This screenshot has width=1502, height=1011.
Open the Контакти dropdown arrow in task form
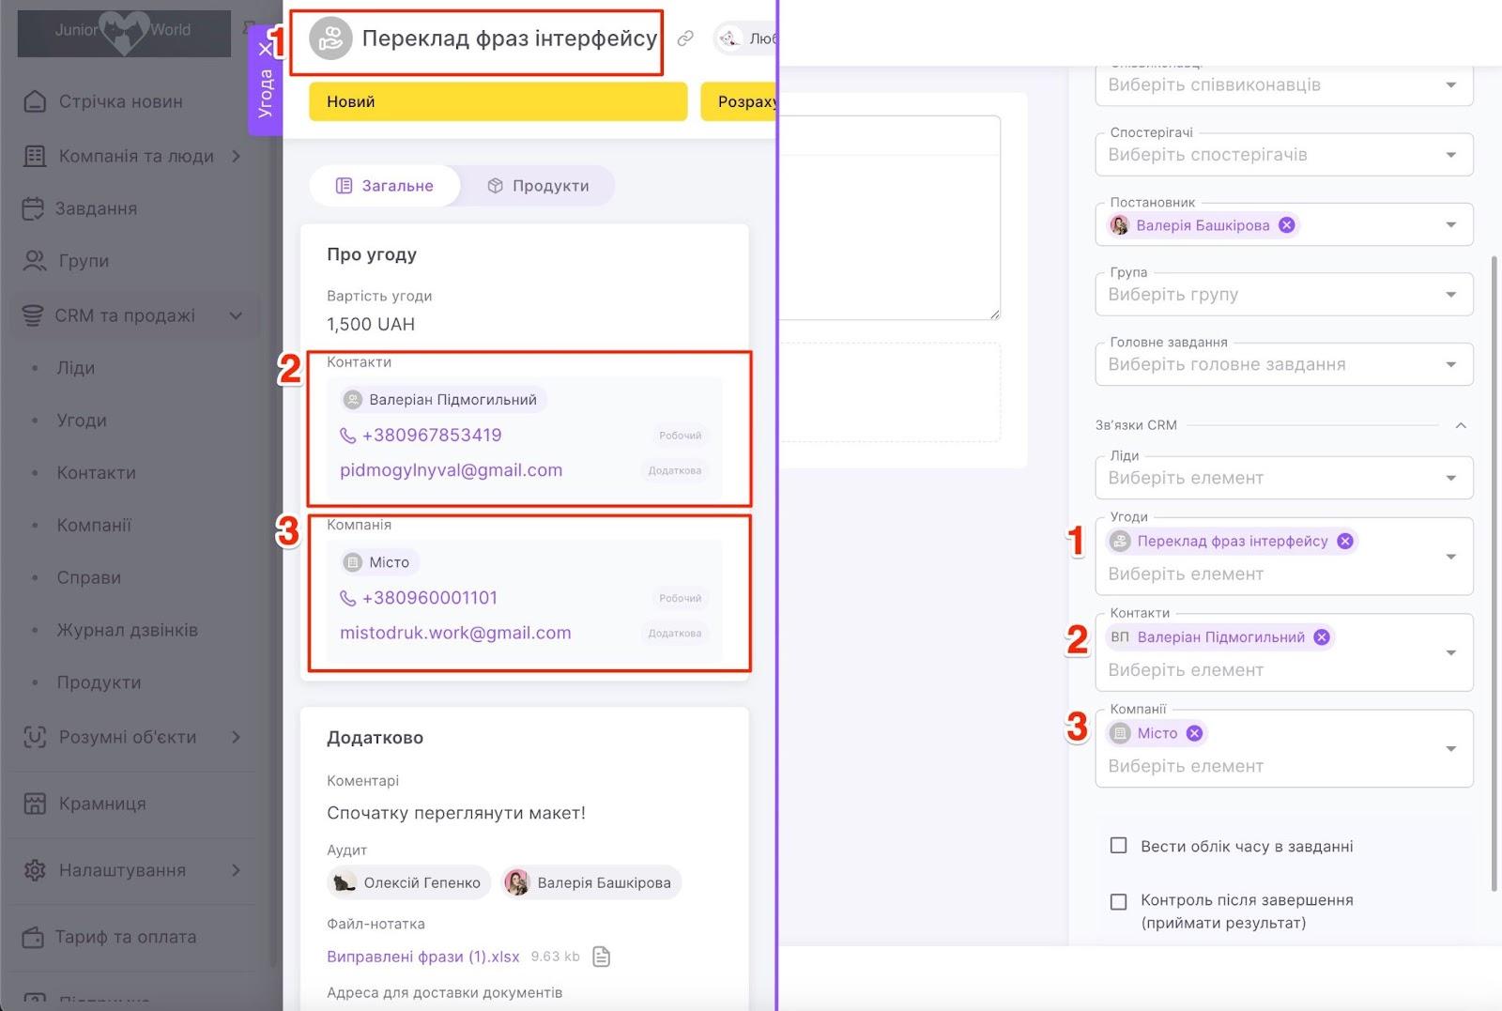click(x=1451, y=652)
